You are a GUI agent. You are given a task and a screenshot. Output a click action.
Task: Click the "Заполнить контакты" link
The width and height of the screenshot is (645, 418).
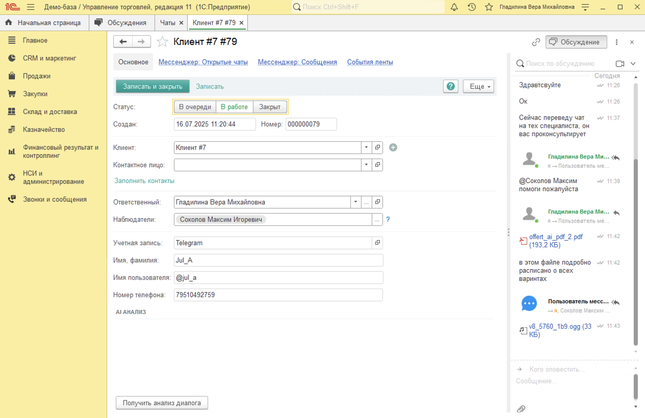[144, 181]
